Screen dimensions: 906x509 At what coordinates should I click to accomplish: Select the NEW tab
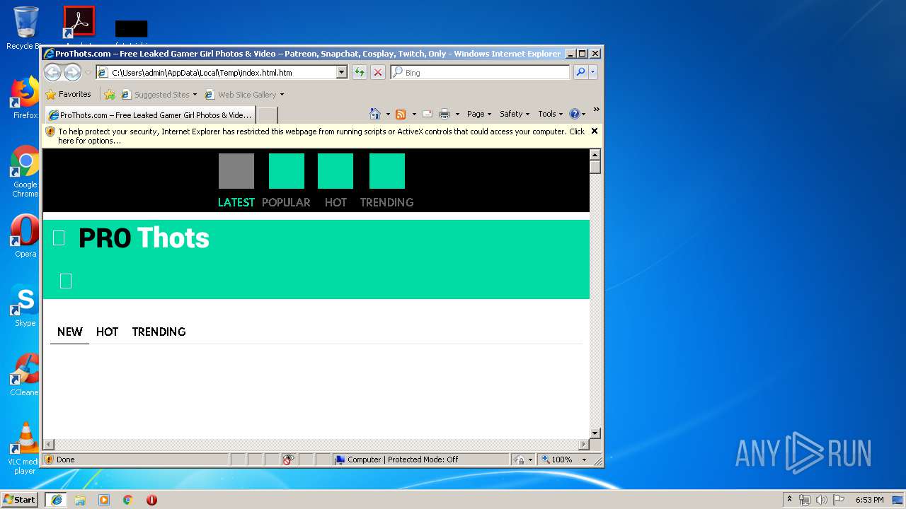(70, 332)
